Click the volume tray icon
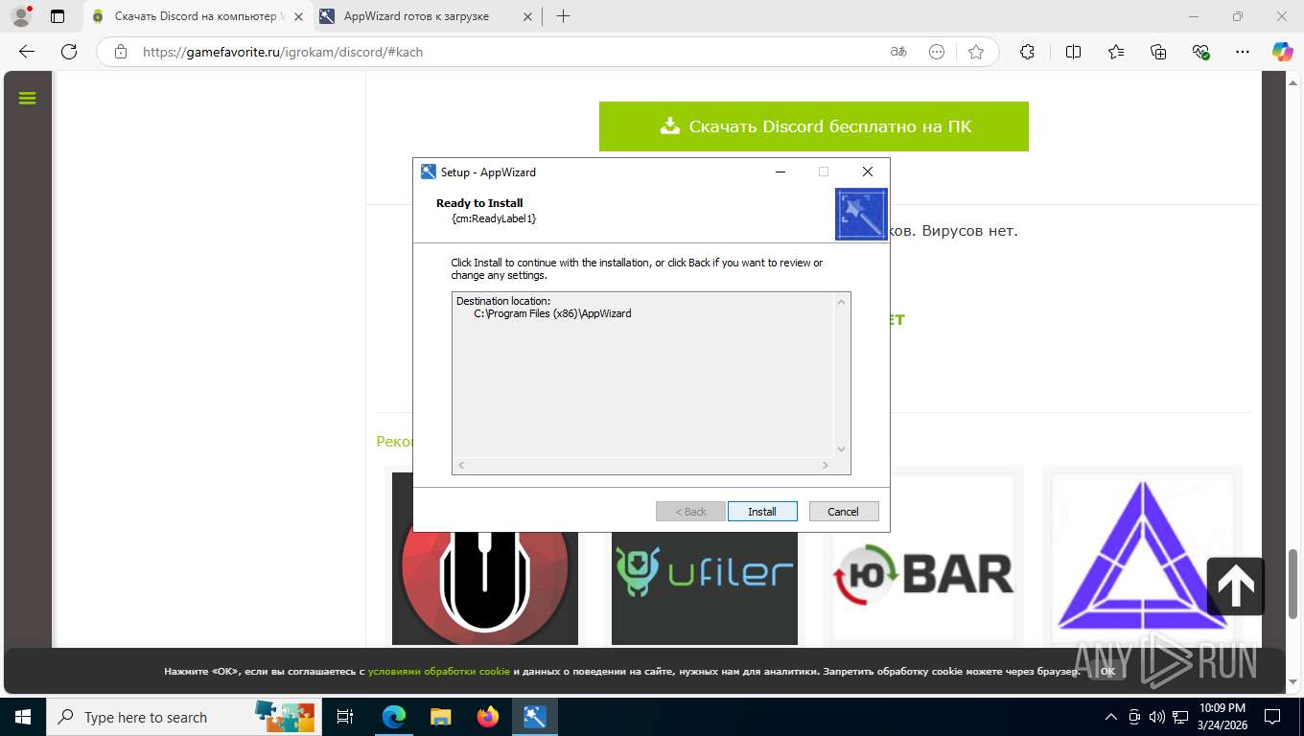1304x736 pixels. (x=1157, y=717)
